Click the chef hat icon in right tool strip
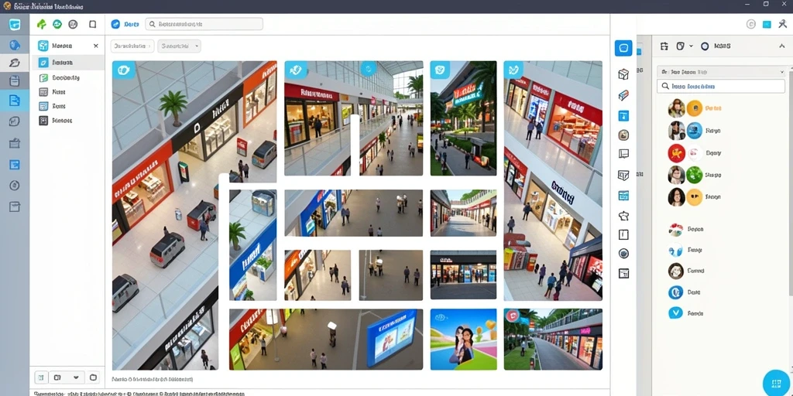Screen dimensions: 793x396 623,216
